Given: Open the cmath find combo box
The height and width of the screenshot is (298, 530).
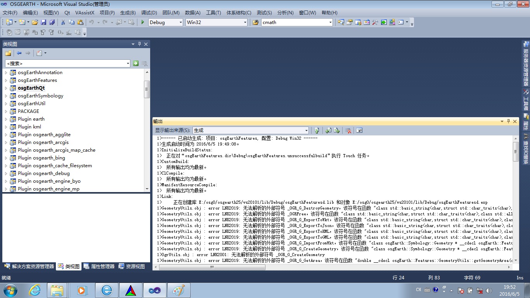Looking at the screenshot, I should [x=331, y=23].
